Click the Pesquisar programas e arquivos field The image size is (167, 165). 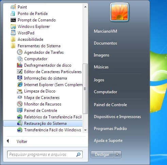point(45,154)
